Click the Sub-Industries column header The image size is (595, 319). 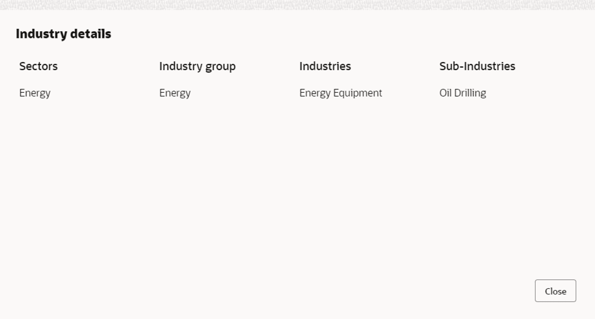click(477, 66)
